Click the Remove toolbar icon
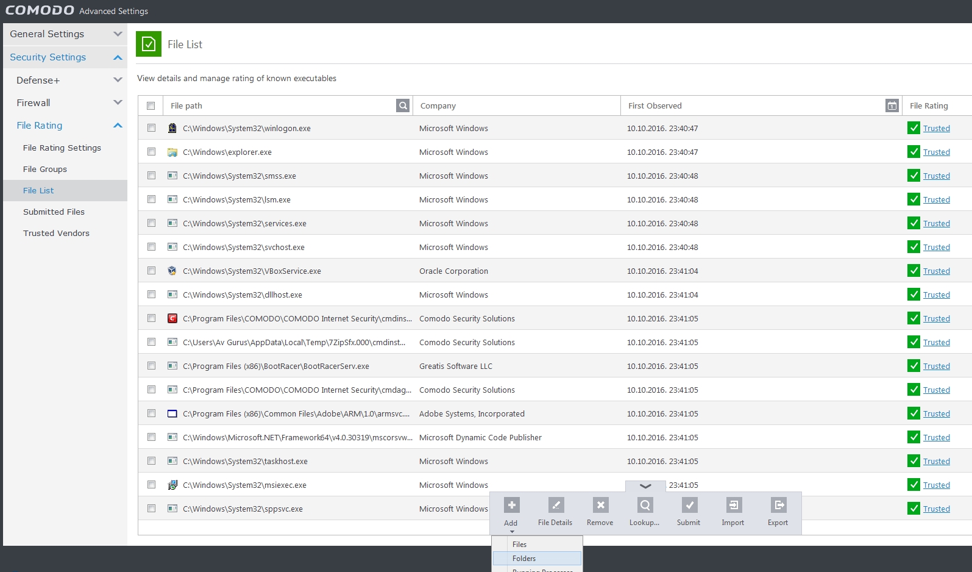The height and width of the screenshot is (572, 972). point(600,505)
